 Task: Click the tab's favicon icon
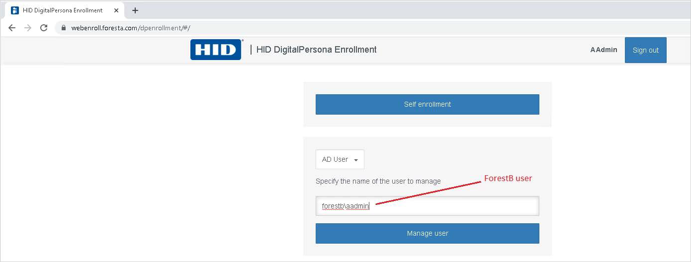point(15,10)
